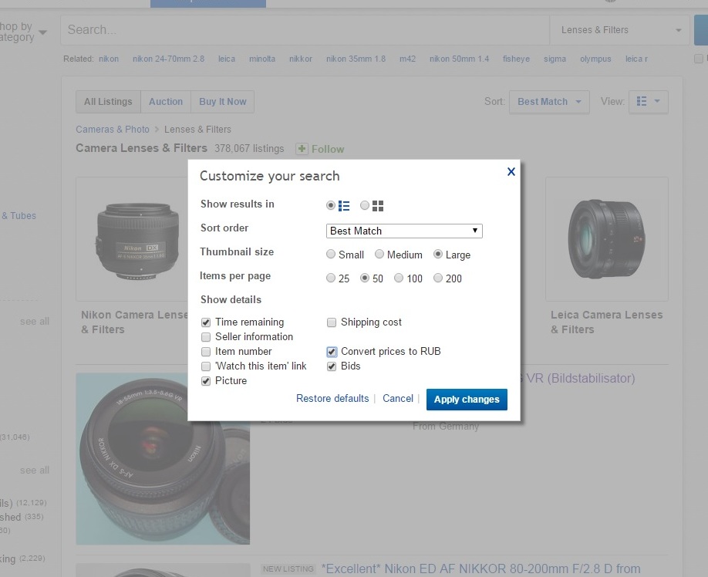Enable Item number checkbox
The width and height of the screenshot is (708, 577).
[x=206, y=352]
